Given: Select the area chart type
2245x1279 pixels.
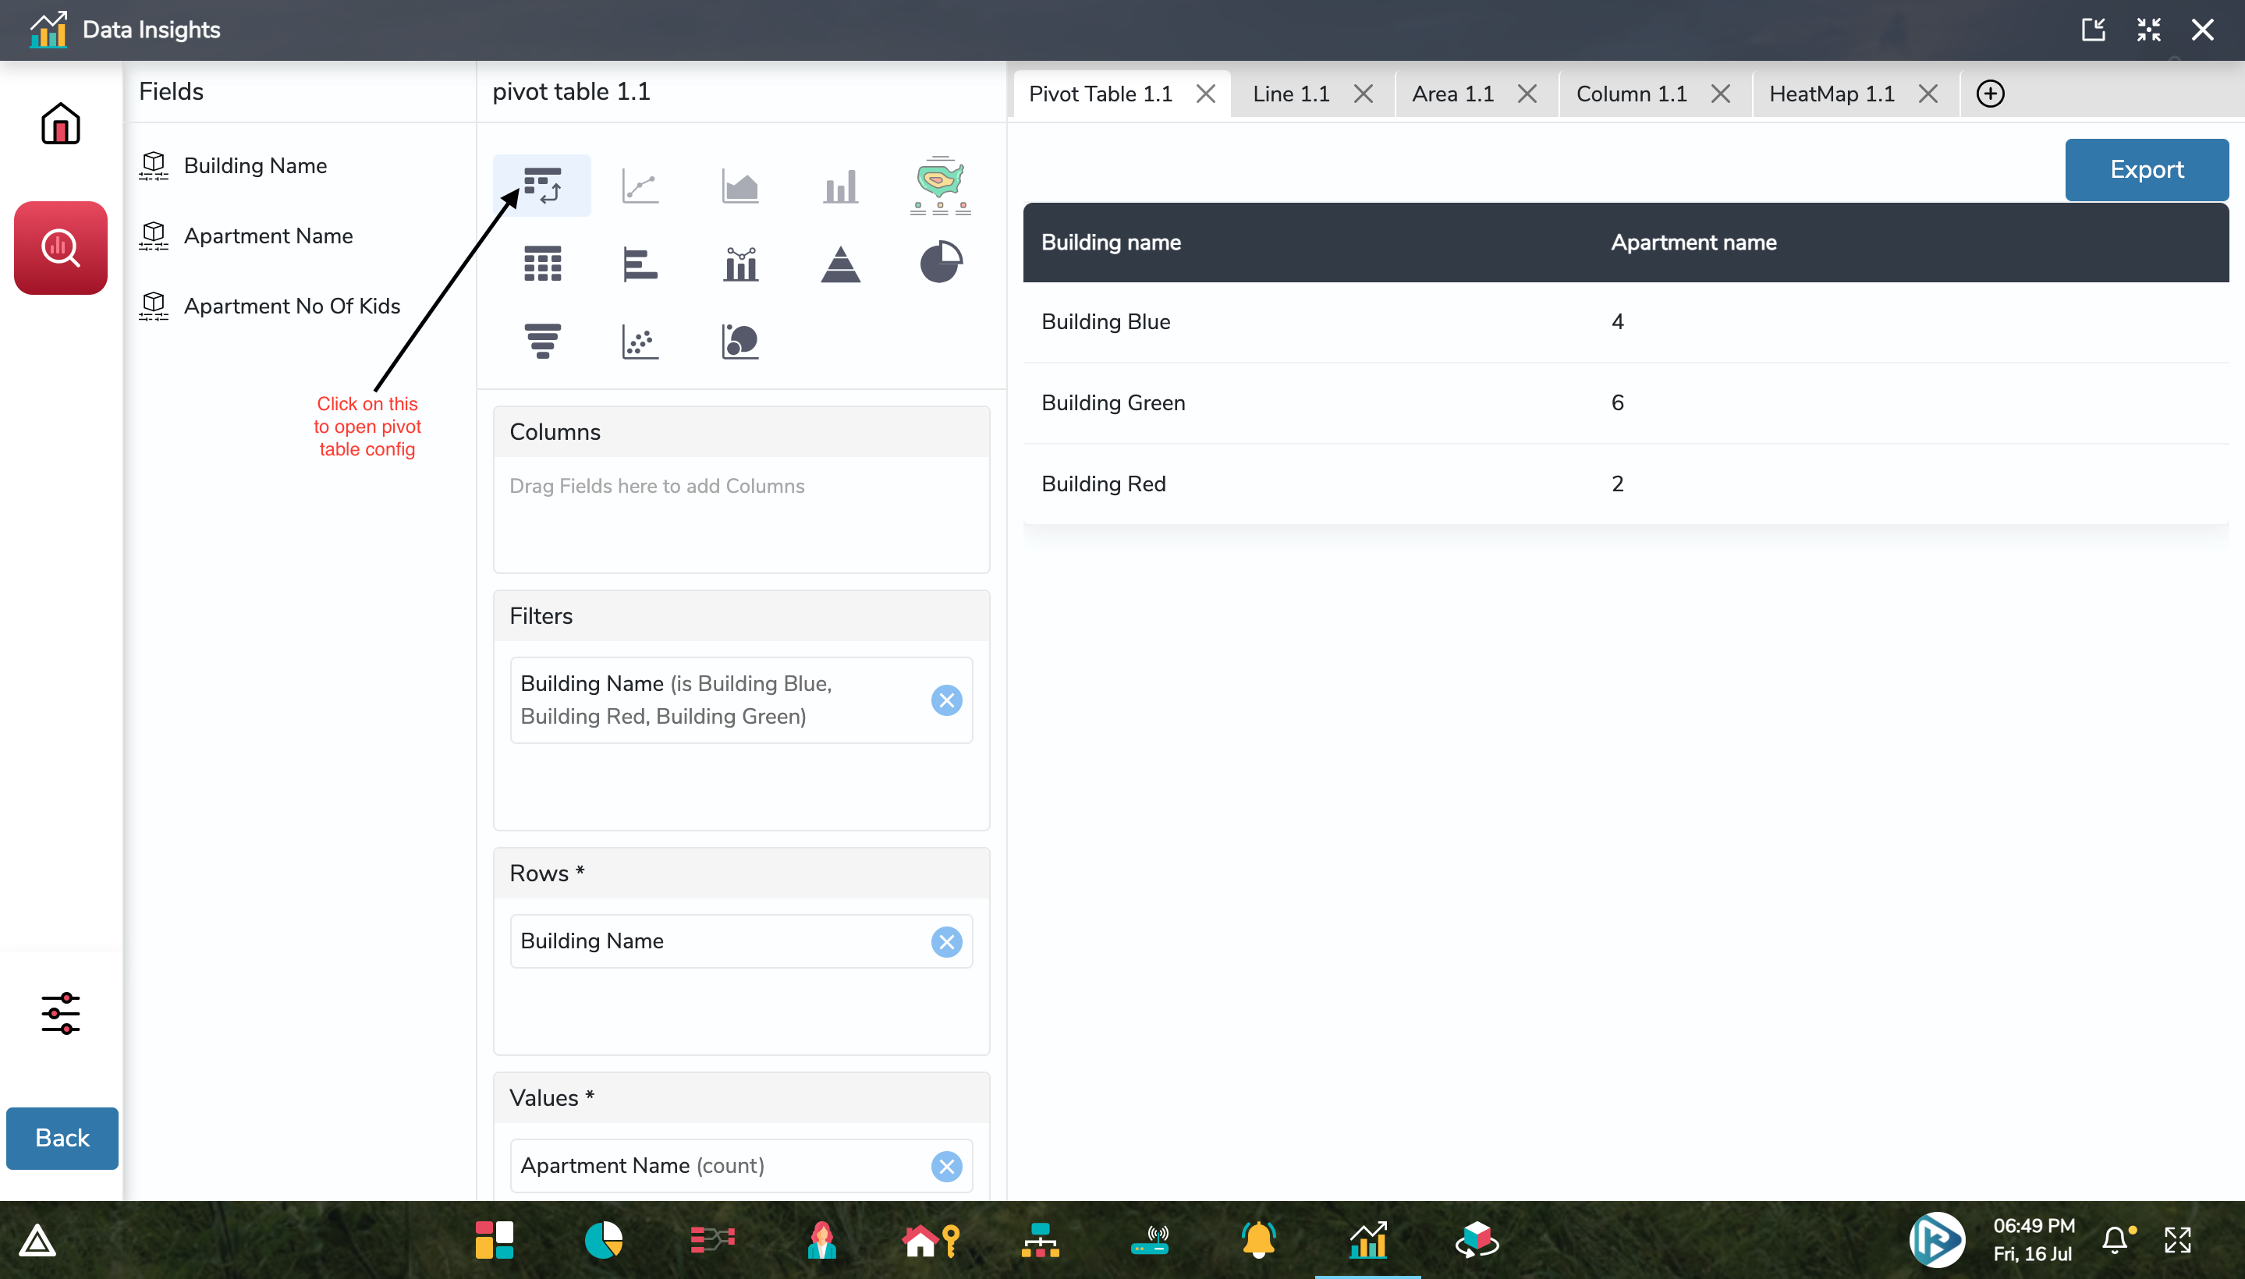Looking at the screenshot, I should 739,185.
